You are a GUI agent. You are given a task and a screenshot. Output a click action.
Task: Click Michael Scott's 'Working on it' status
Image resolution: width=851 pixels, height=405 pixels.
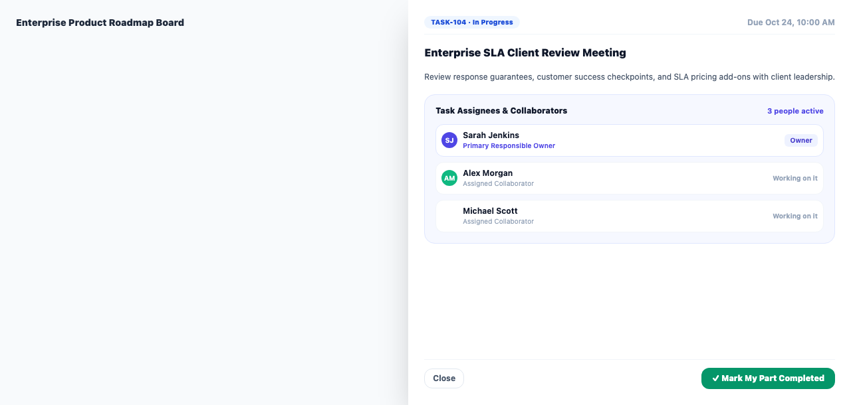point(795,216)
